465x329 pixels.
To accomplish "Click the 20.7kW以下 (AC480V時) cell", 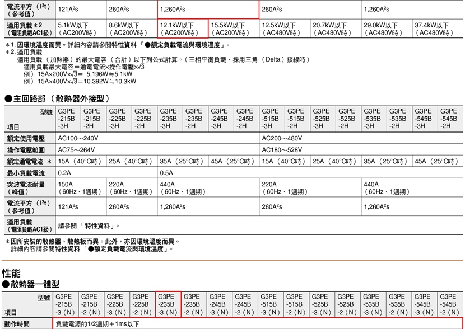I will coord(336,29).
